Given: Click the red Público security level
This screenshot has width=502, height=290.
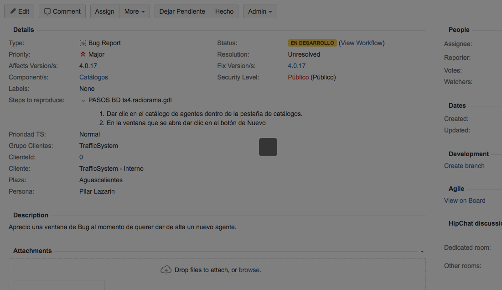Looking at the screenshot, I should click(x=298, y=77).
